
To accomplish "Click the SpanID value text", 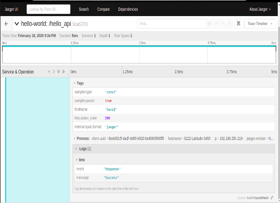I will (258, 198).
